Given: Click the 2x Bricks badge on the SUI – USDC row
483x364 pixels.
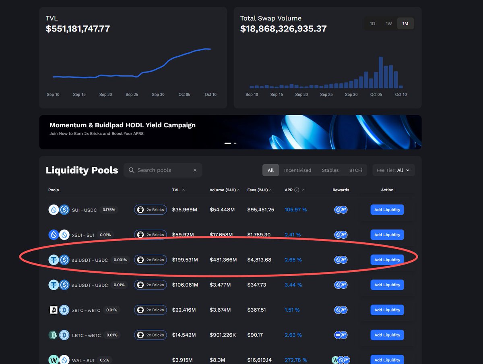Looking at the screenshot, I should pyautogui.click(x=151, y=210).
